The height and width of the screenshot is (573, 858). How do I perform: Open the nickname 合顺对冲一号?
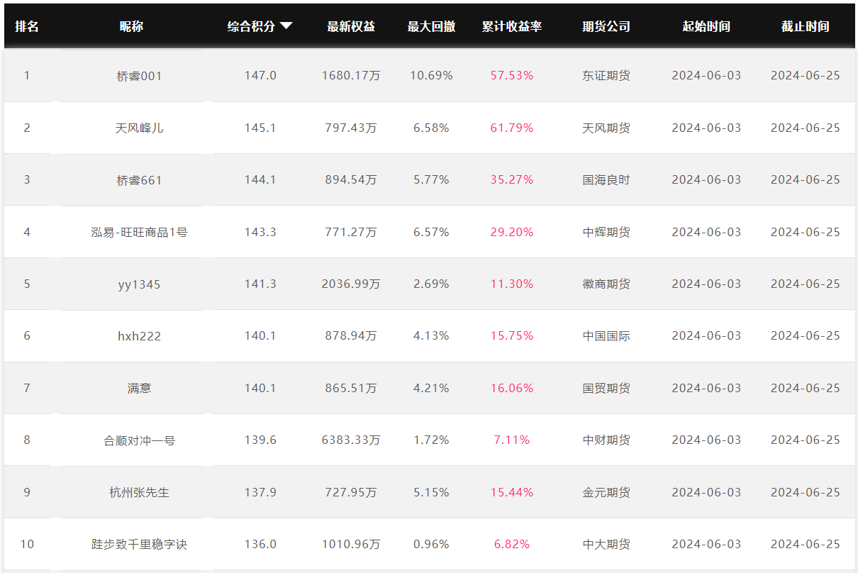pos(139,440)
